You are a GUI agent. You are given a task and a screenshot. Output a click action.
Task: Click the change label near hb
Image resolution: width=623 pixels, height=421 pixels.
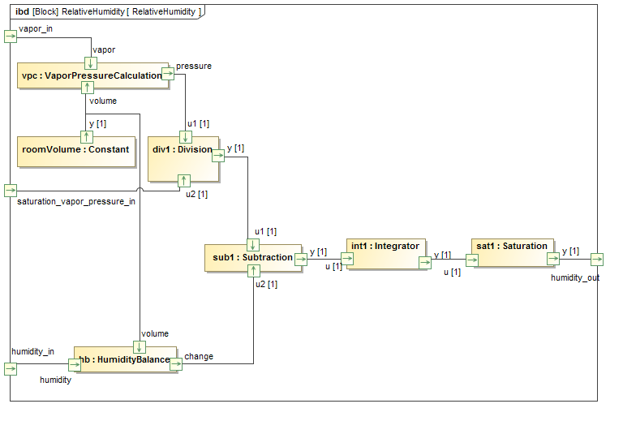tap(199, 356)
